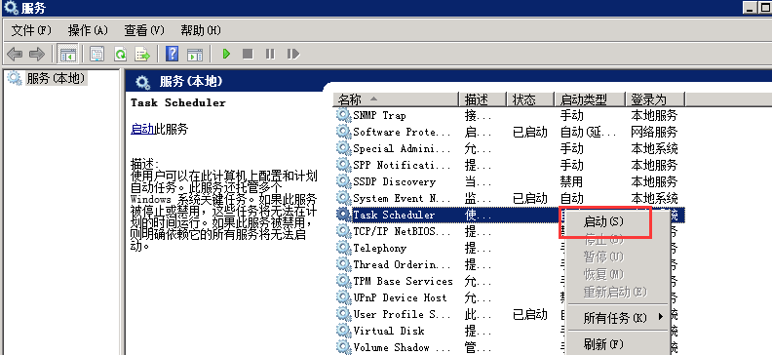Select the Thread Ordering service gear icon
This screenshot has height=355, width=772.
pyautogui.click(x=343, y=264)
